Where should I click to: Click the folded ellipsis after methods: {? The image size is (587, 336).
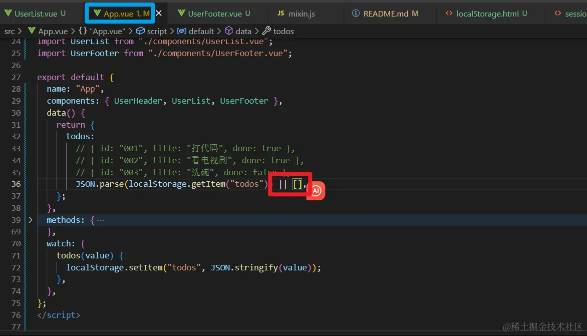click(100, 220)
